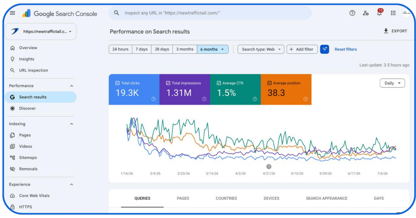This screenshot has width=416, height=218.
Task: Open the Search type: Web dropdown
Action: pyautogui.click(x=261, y=49)
